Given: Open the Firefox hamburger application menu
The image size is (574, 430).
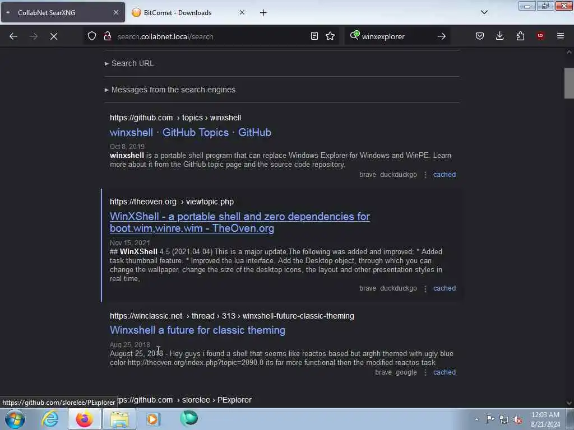Looking at the screenshot, I should (561, 36).
